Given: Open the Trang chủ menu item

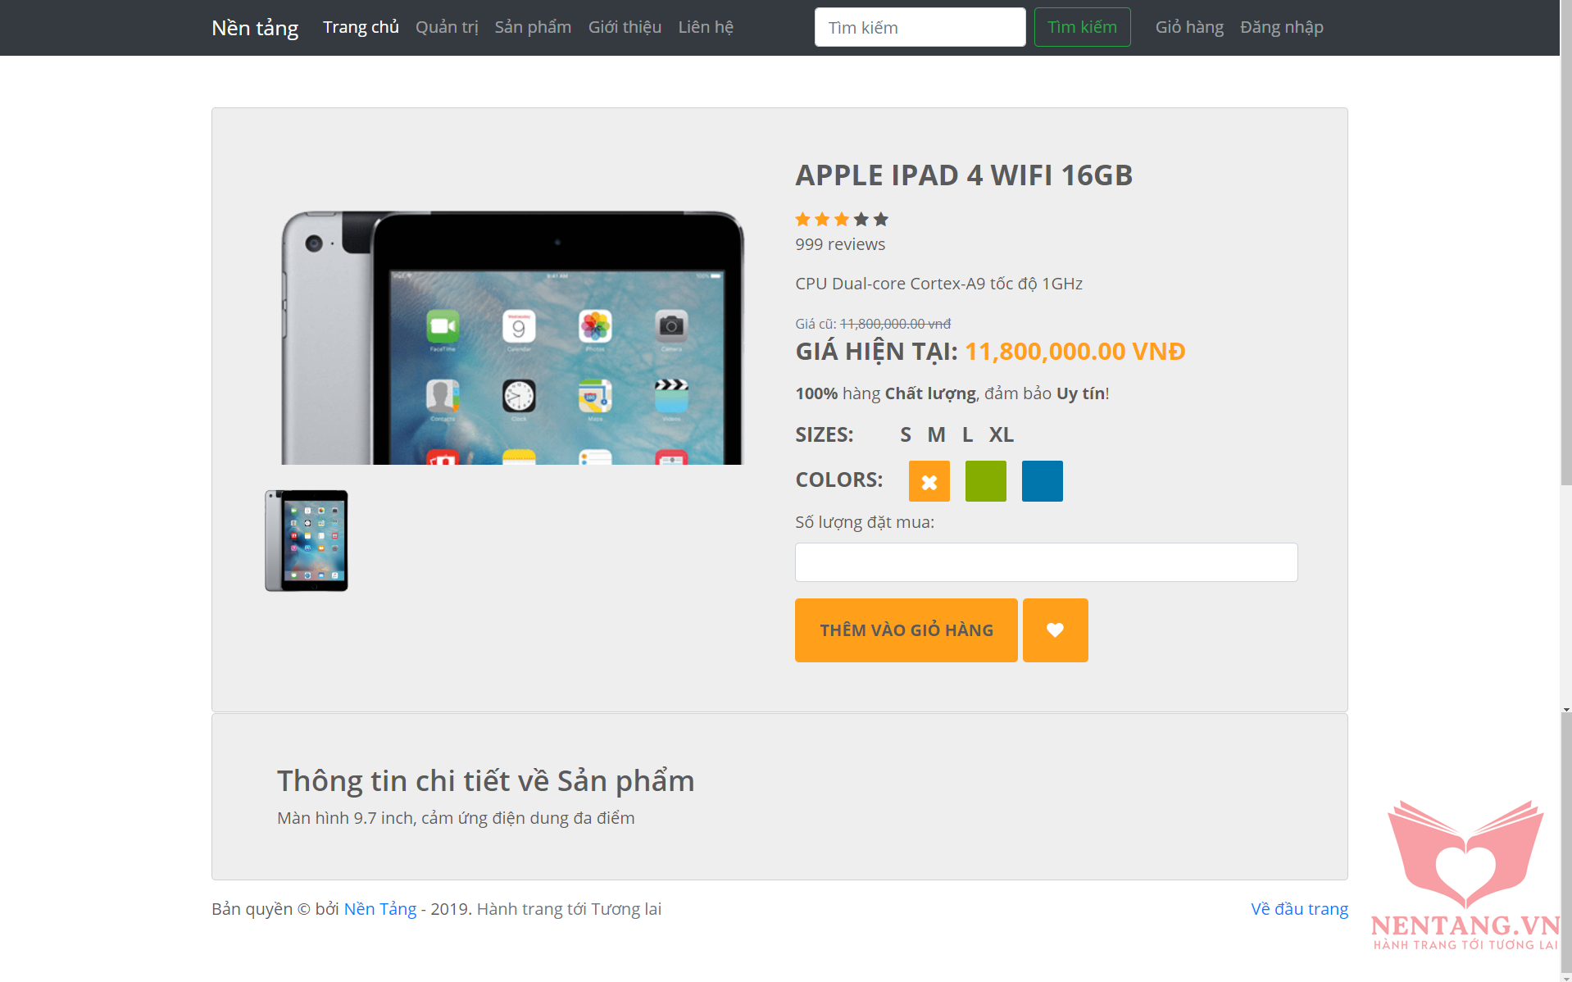Looking at the screenshot, I should [x=361, y=27].
